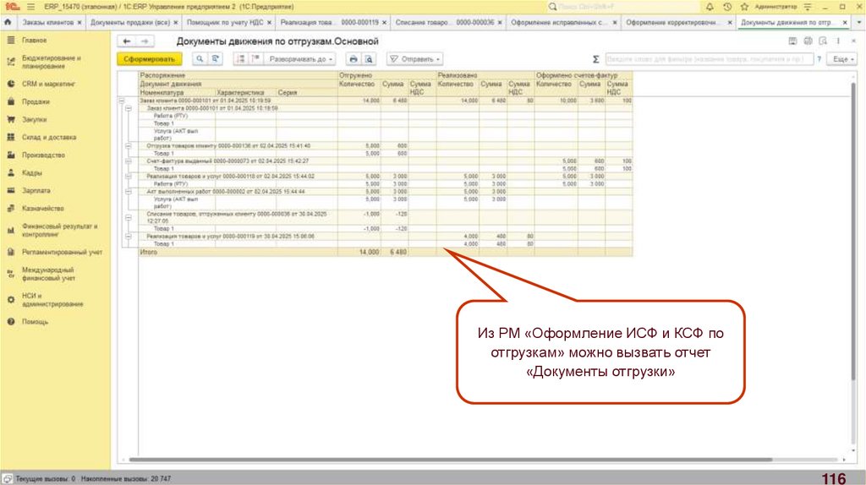The image size is (866, 485).
Task: Open Отправить dropdown
Action: click(414, 59)
